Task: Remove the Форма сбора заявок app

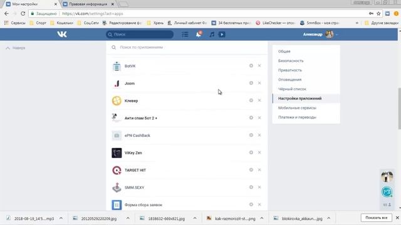Action: pos(259,204)
